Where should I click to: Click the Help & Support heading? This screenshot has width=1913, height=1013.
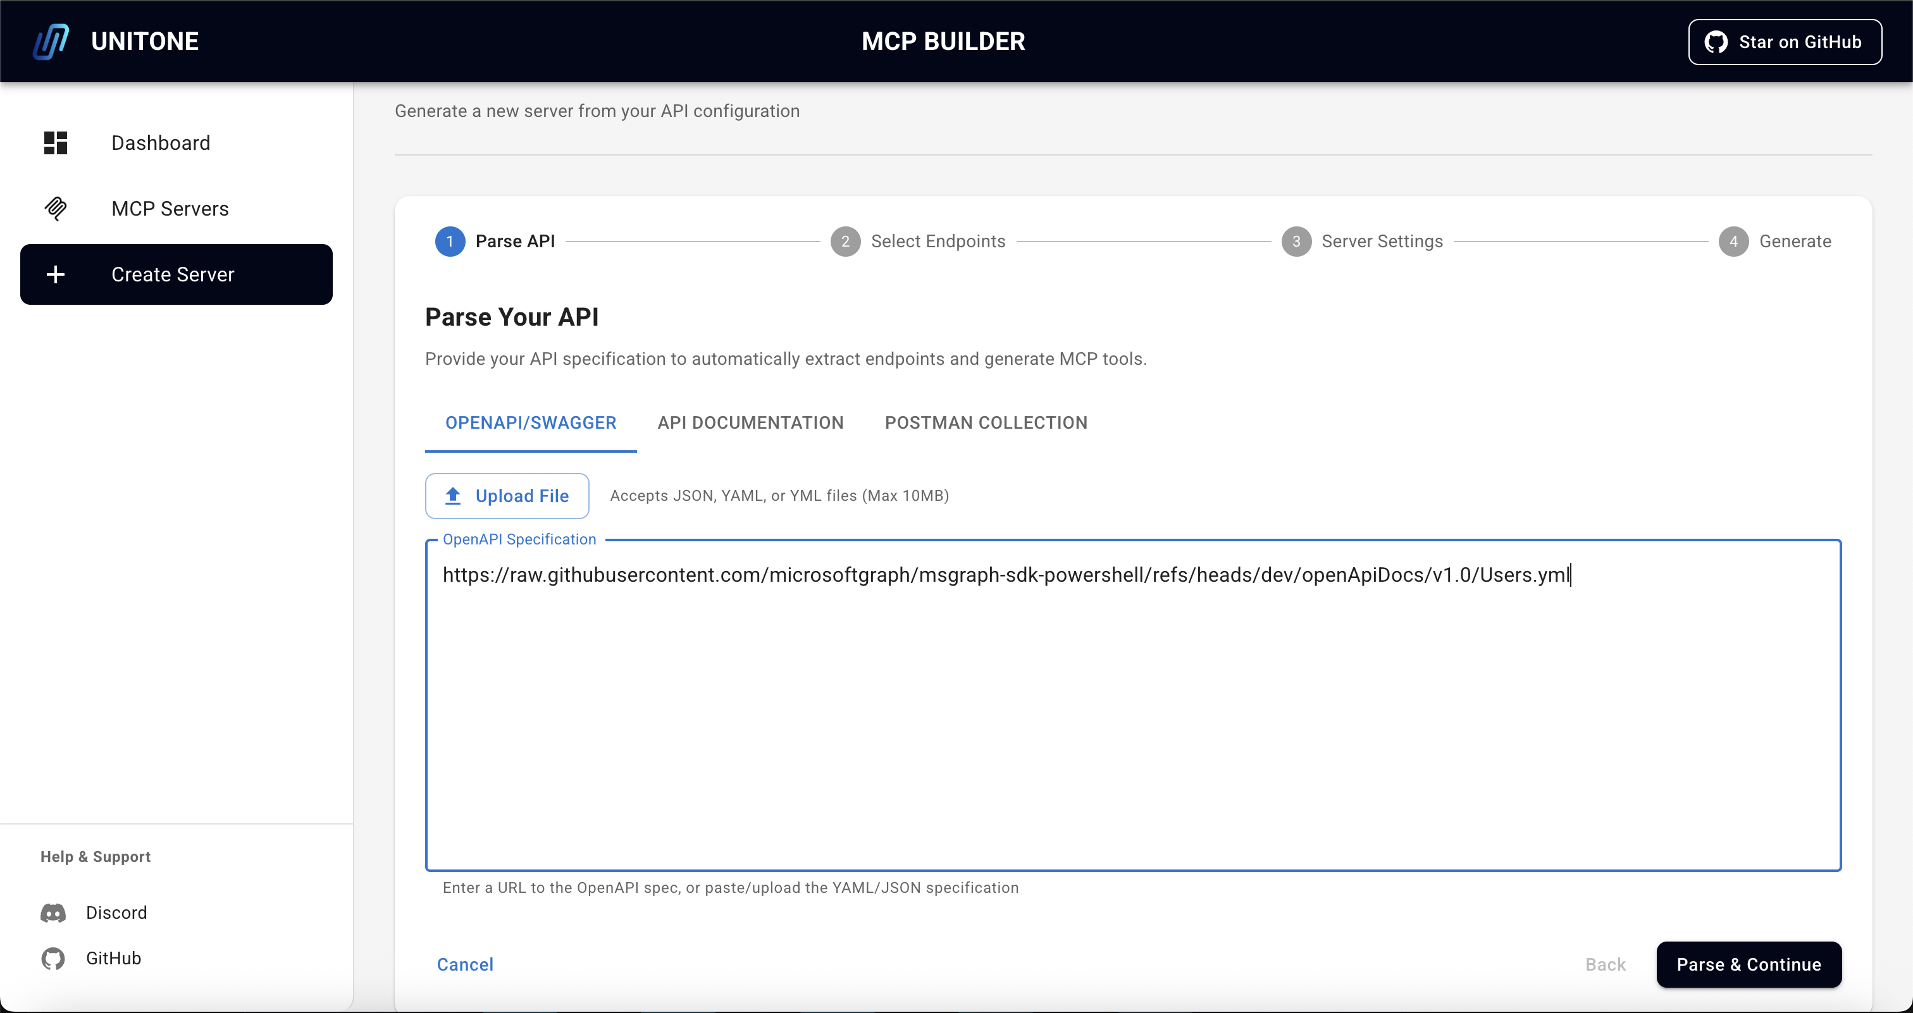(x=96, y=857)
